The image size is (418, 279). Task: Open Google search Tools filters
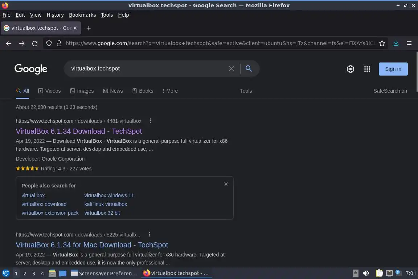(x=246, y=91)
